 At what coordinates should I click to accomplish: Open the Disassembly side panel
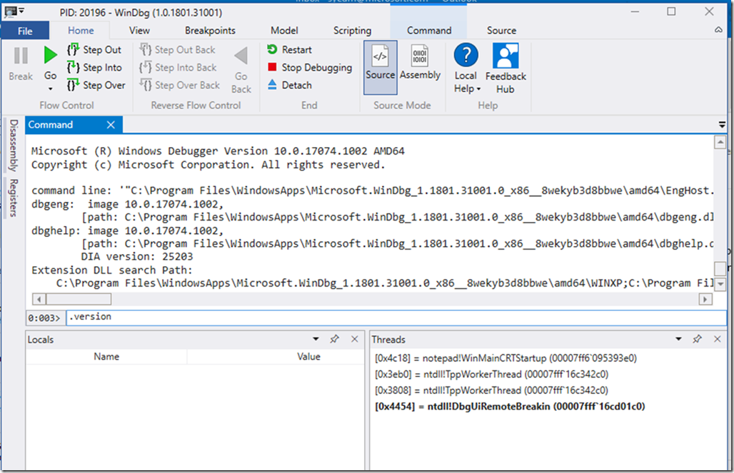[x=14, y=146]
